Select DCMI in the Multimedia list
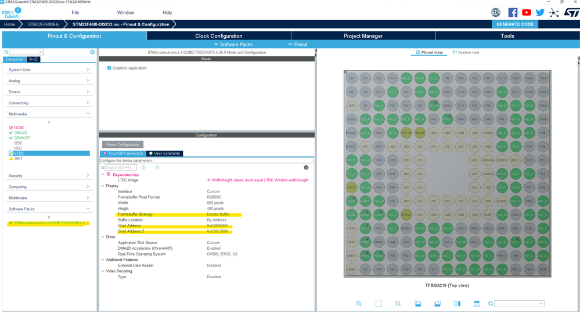The height and width of the screenshot is (313, 580). (x=19, y=128)
